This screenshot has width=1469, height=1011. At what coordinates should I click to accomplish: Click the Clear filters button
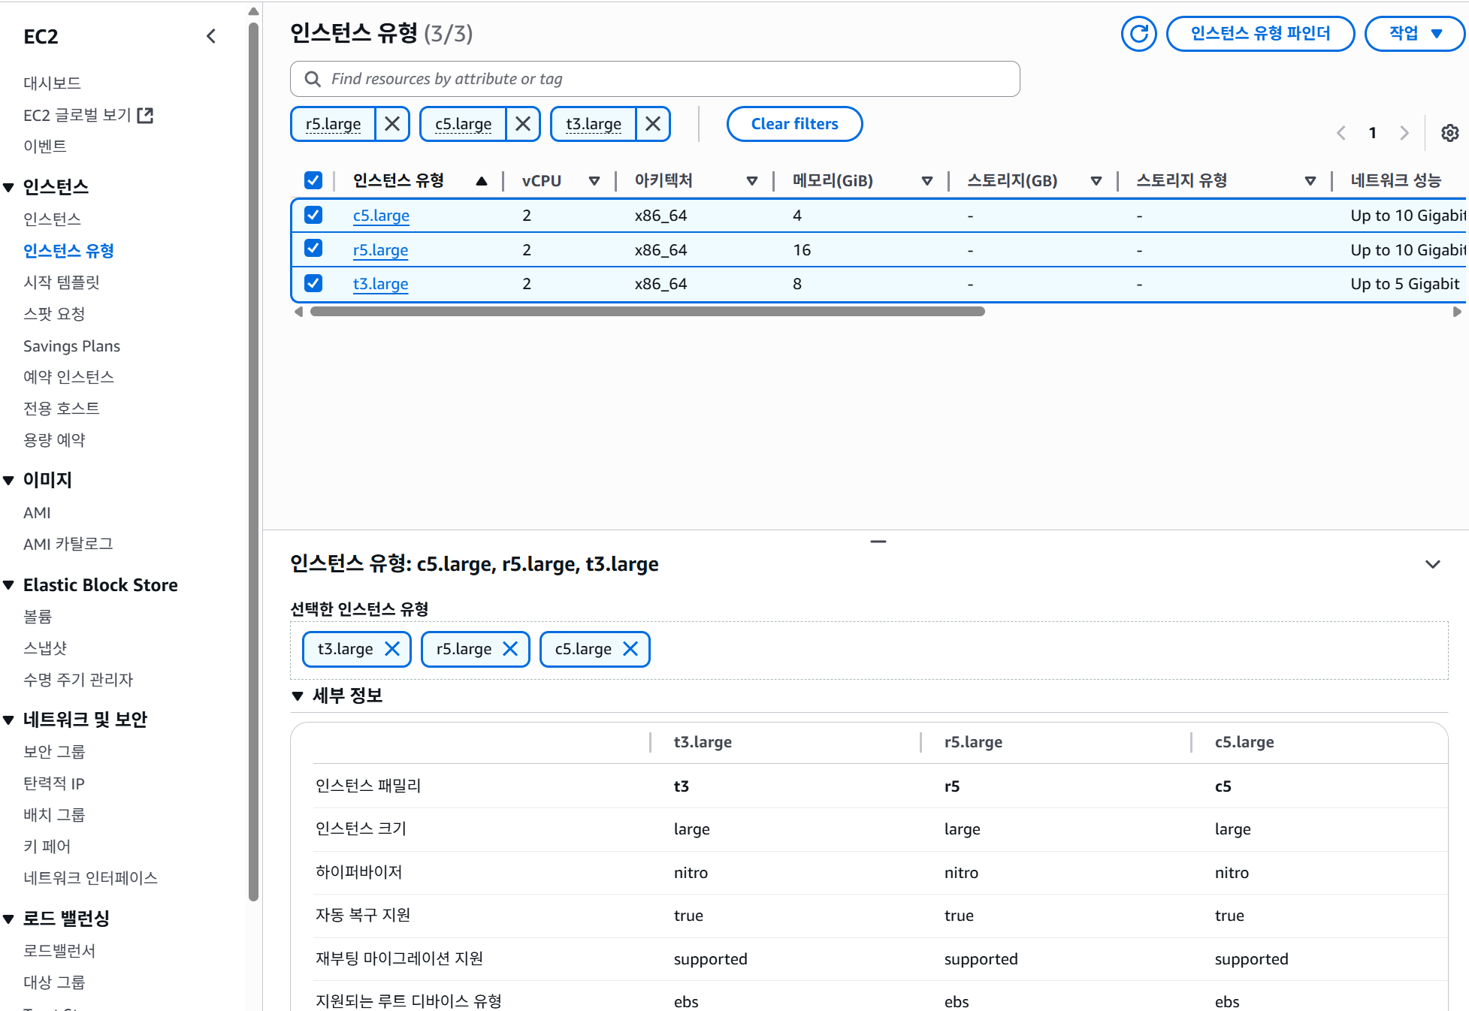point(794,124)
